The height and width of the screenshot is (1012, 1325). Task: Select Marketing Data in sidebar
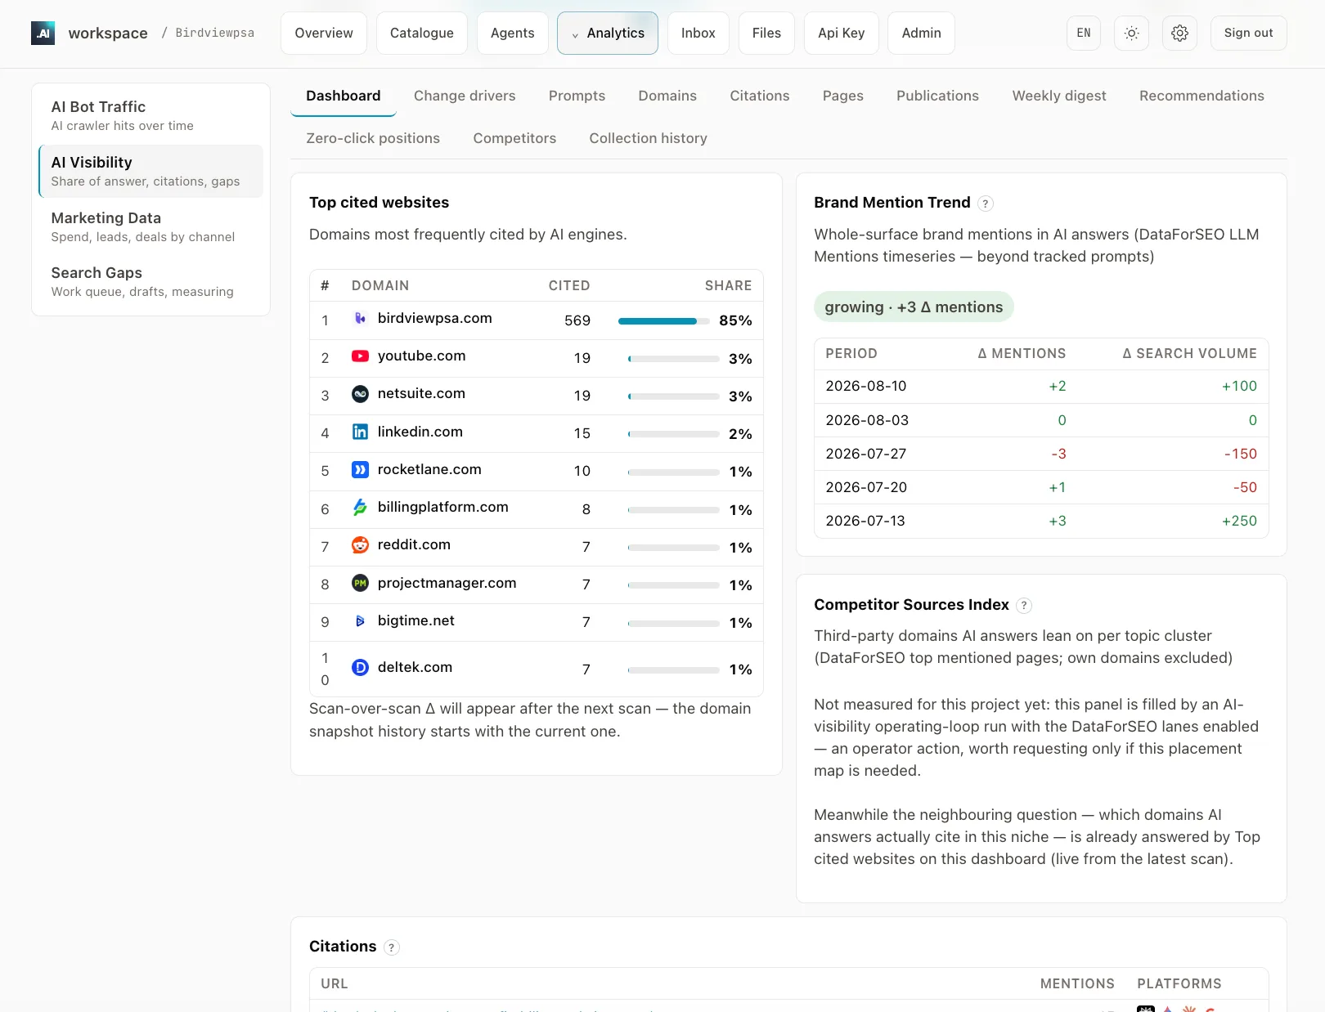(x=150, y=226)
